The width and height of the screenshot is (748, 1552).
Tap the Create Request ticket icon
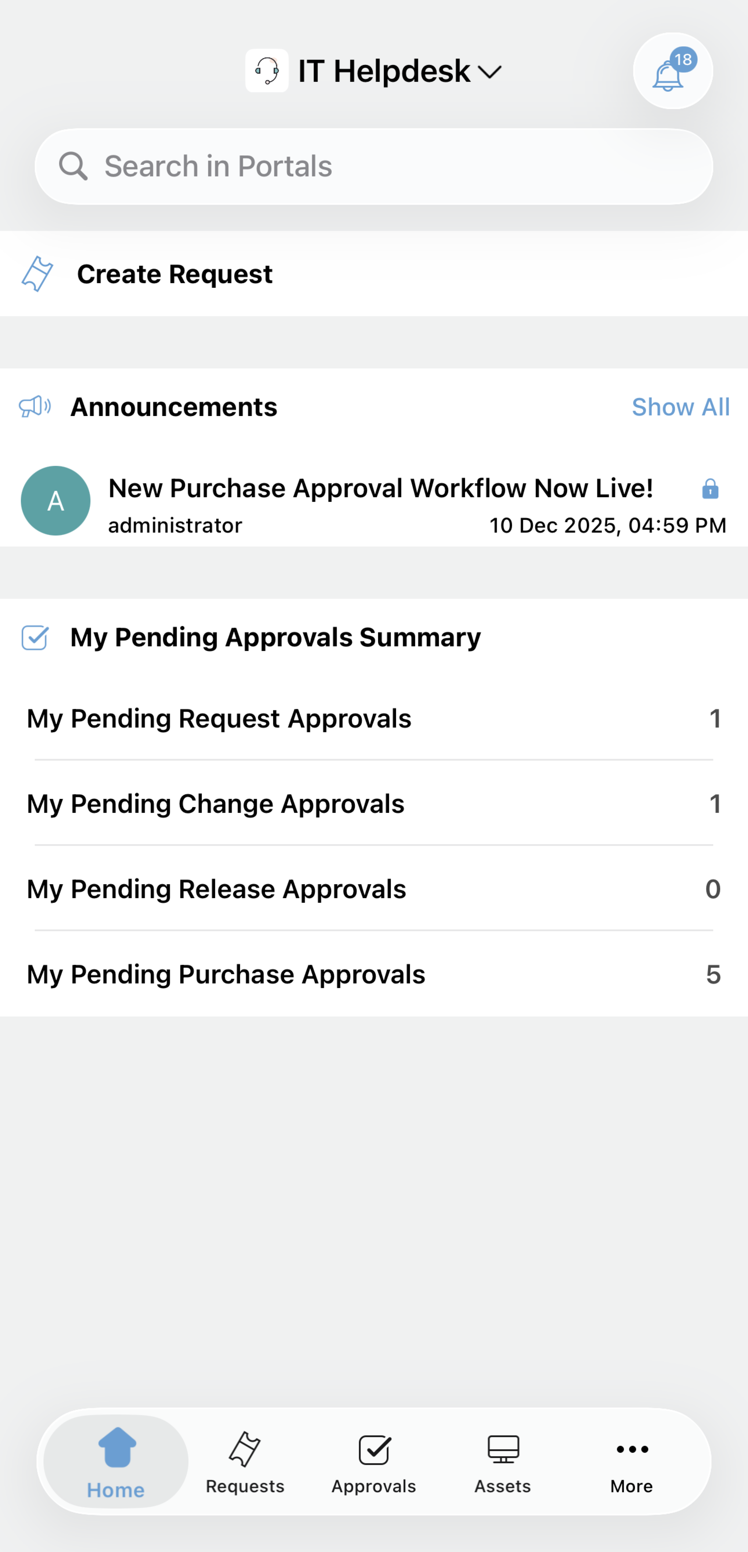37,274
